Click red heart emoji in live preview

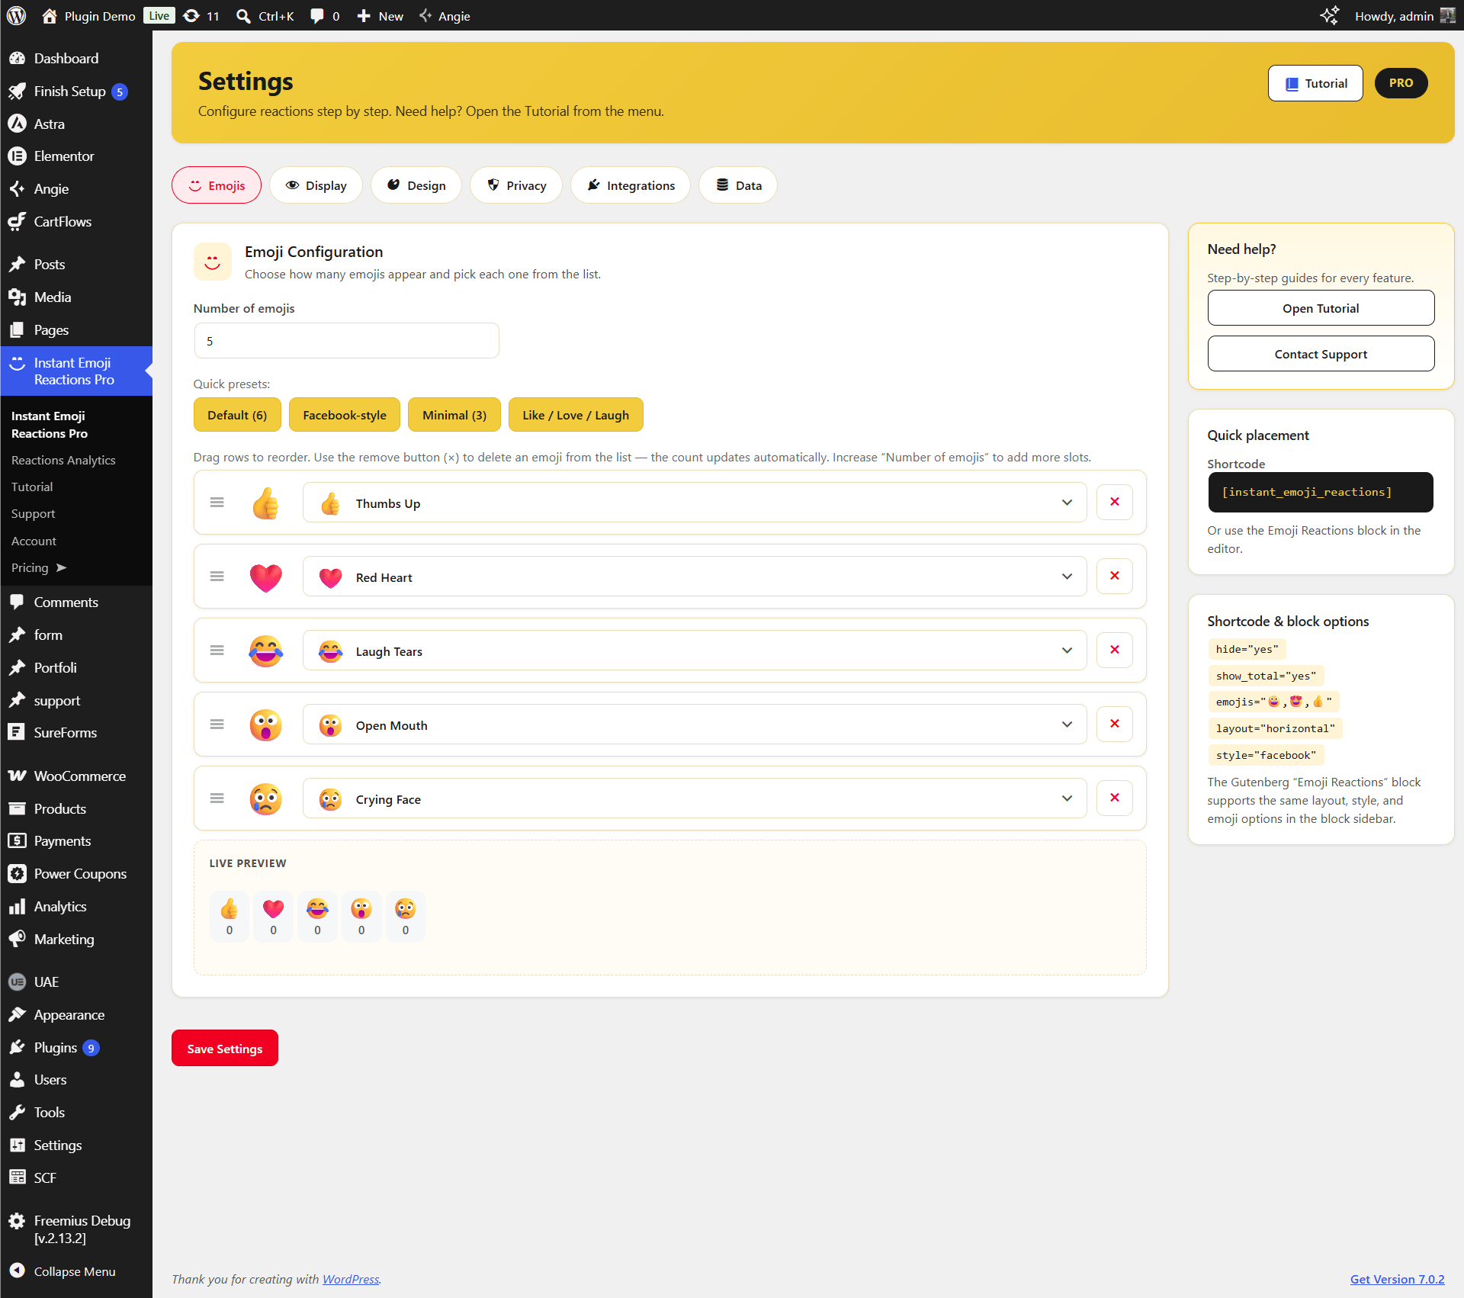(x=273, y=917)
